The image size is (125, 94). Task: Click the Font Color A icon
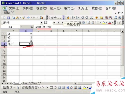(110, 23)
